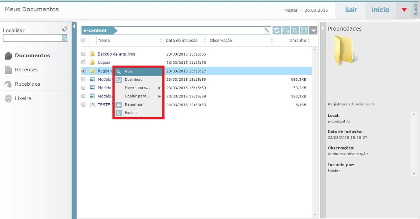Choose Copiar para... in the context menu
Viewport: 420px width, 219px height.
point(139,96)
